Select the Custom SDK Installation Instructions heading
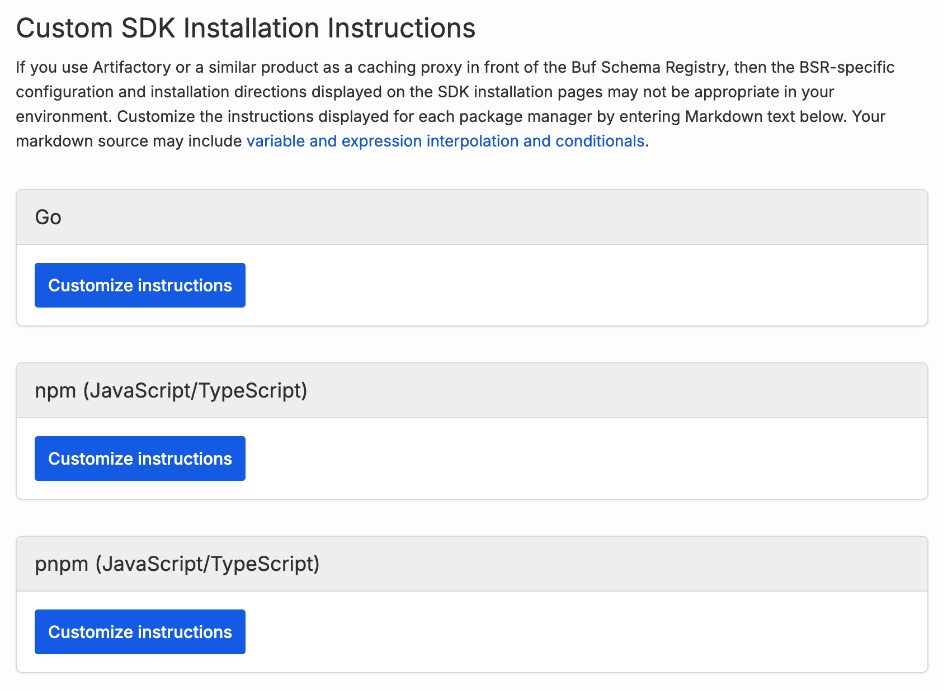Viewport: 943px width, 690px height. click(246, 28)
